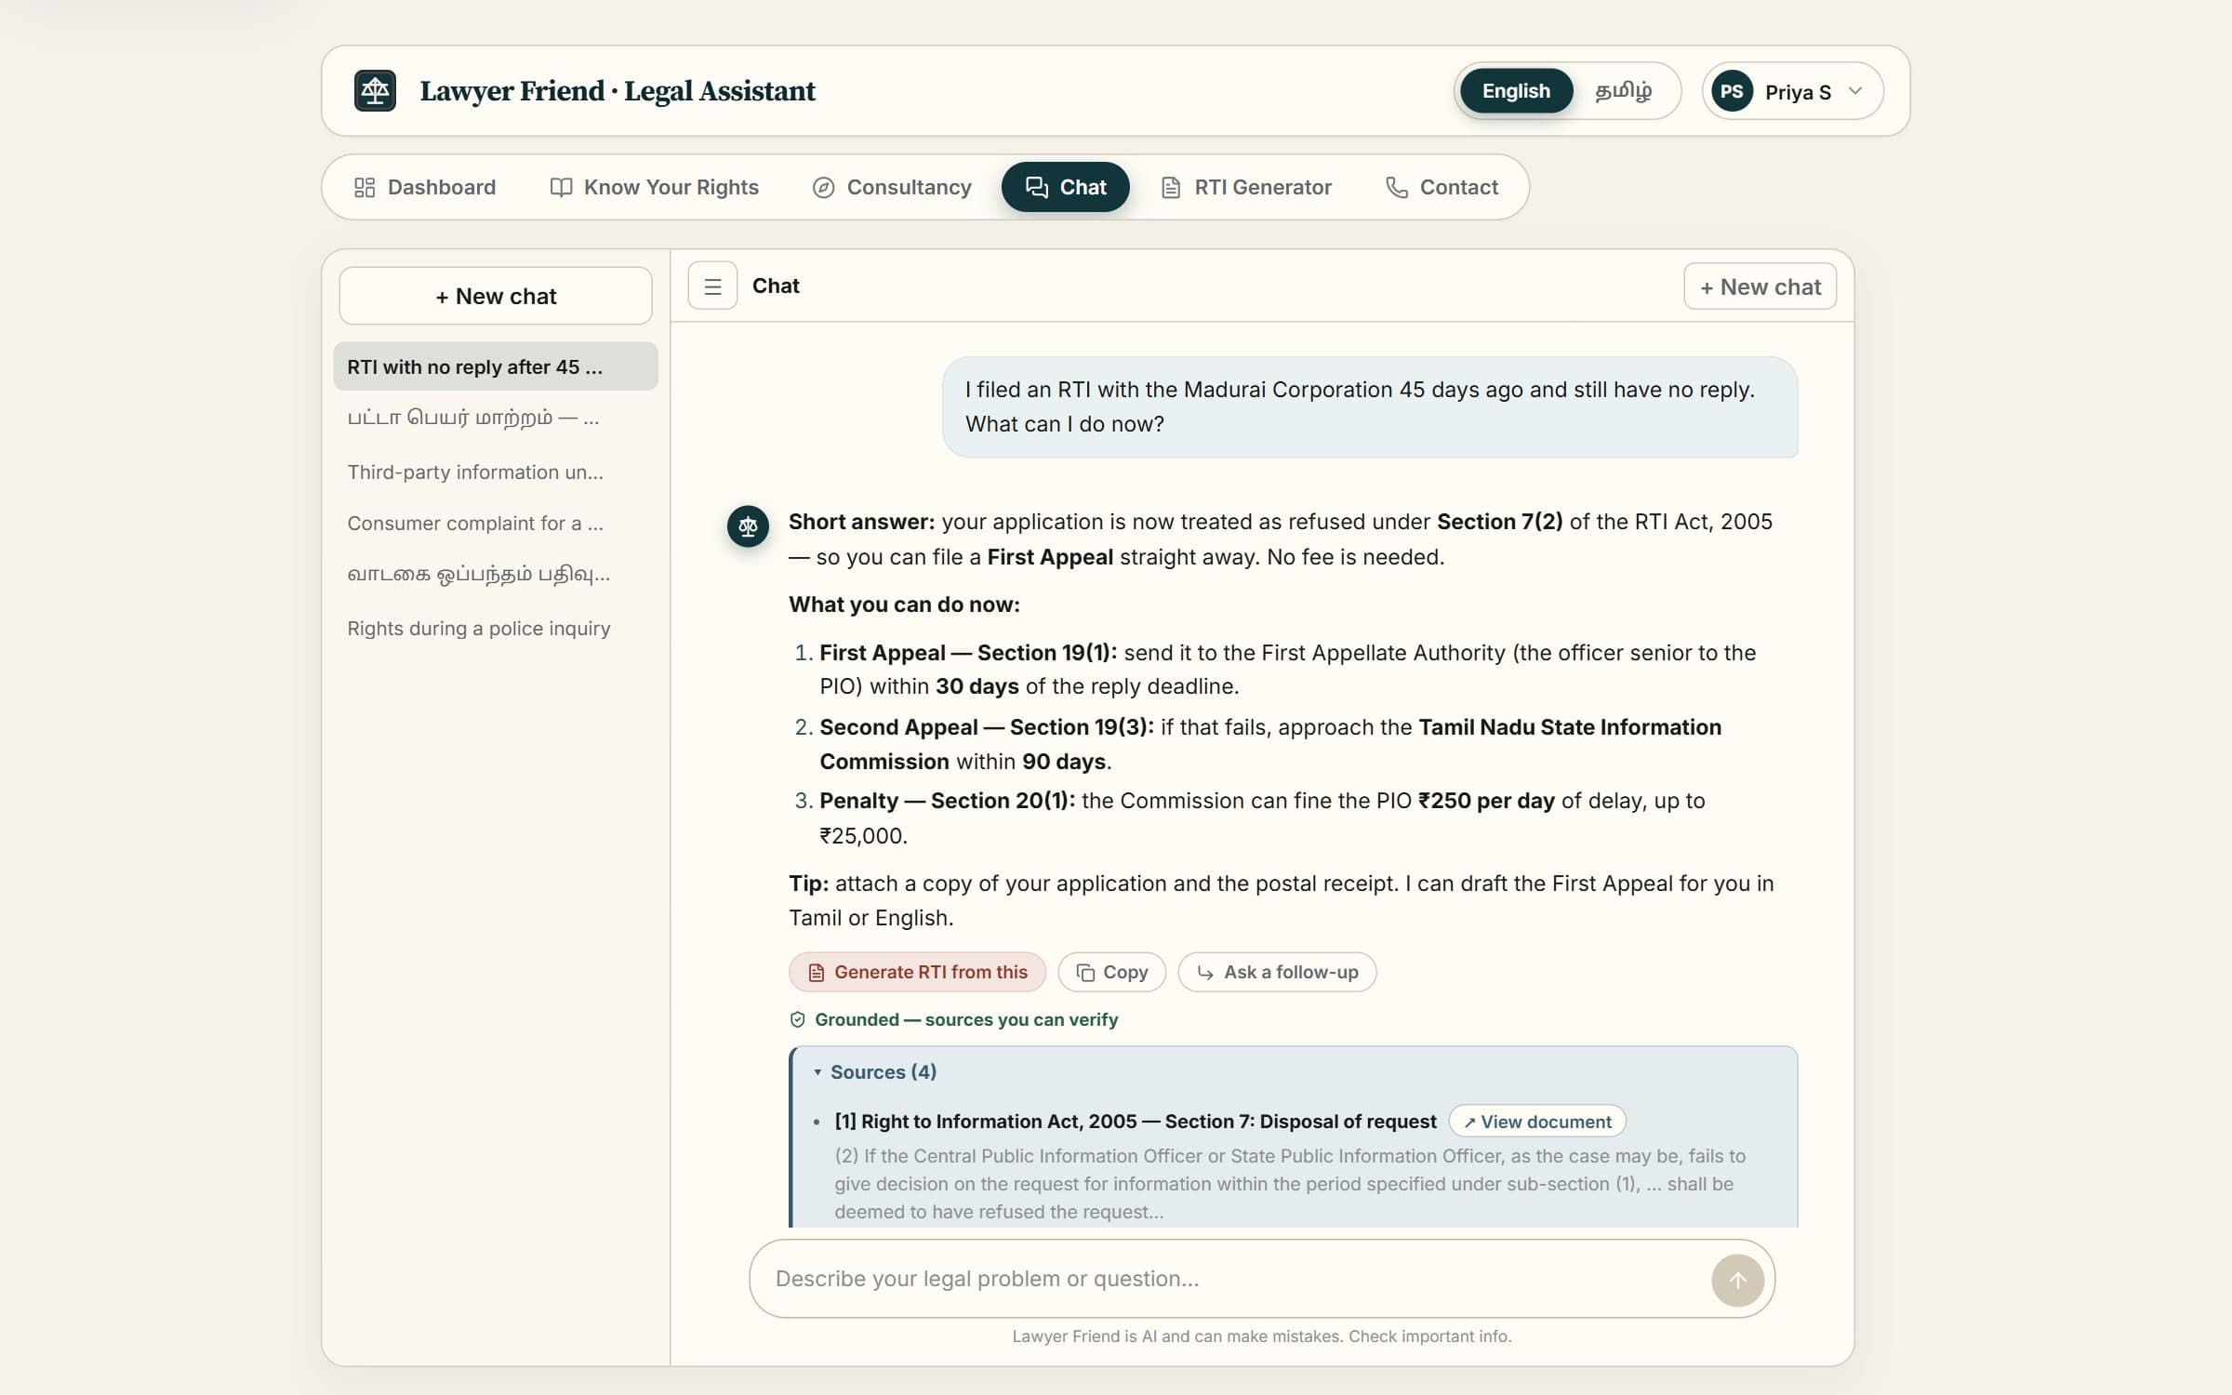Click the 'Lawyer Friend · Legal Assistant' title
This screenshot has width=2232, height=1395.
click(618, 91)
